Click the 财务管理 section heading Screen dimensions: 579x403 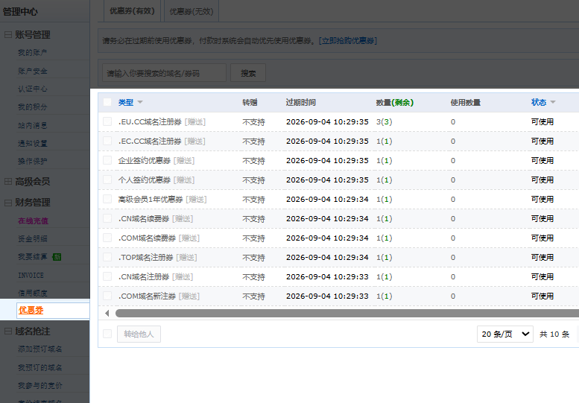[x=33, y=203]
